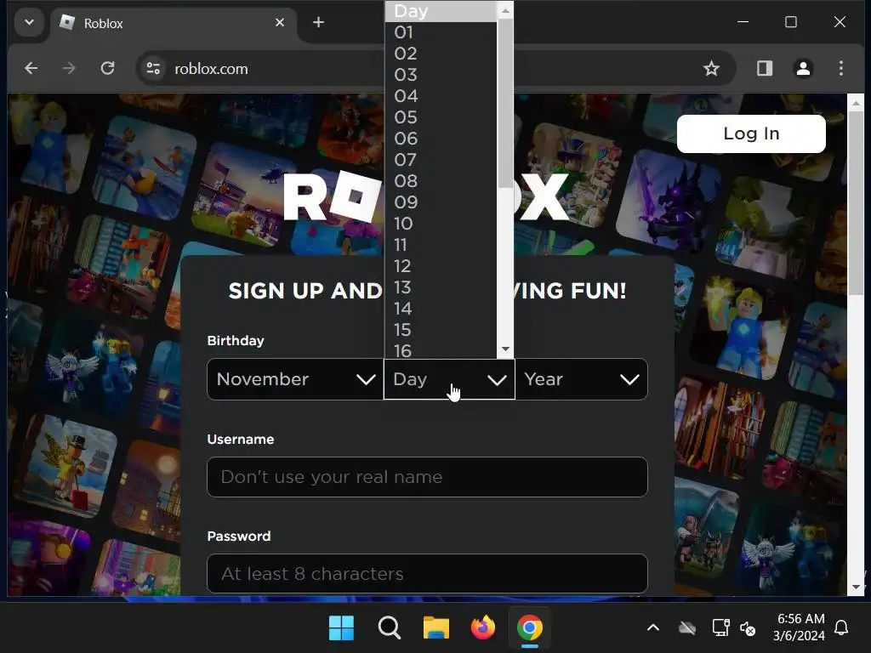
Task: Pick day 11 in the dropdown
Action: point(441,245)
